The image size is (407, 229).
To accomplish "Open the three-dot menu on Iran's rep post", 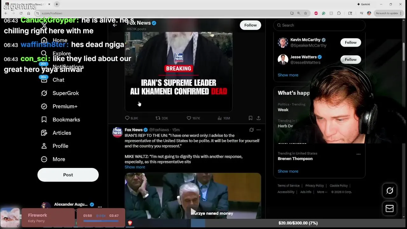I will click(x=259, y=130).
